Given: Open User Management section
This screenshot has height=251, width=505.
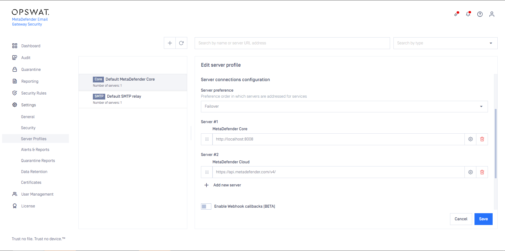Looking at the screenshot, I should 37,194.
